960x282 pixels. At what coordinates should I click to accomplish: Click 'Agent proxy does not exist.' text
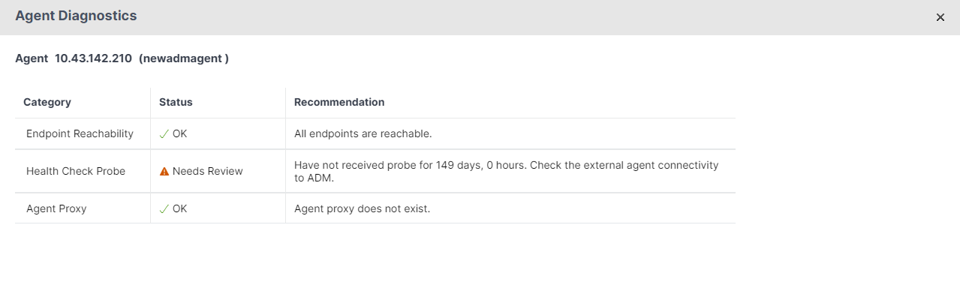click(363, 208)
